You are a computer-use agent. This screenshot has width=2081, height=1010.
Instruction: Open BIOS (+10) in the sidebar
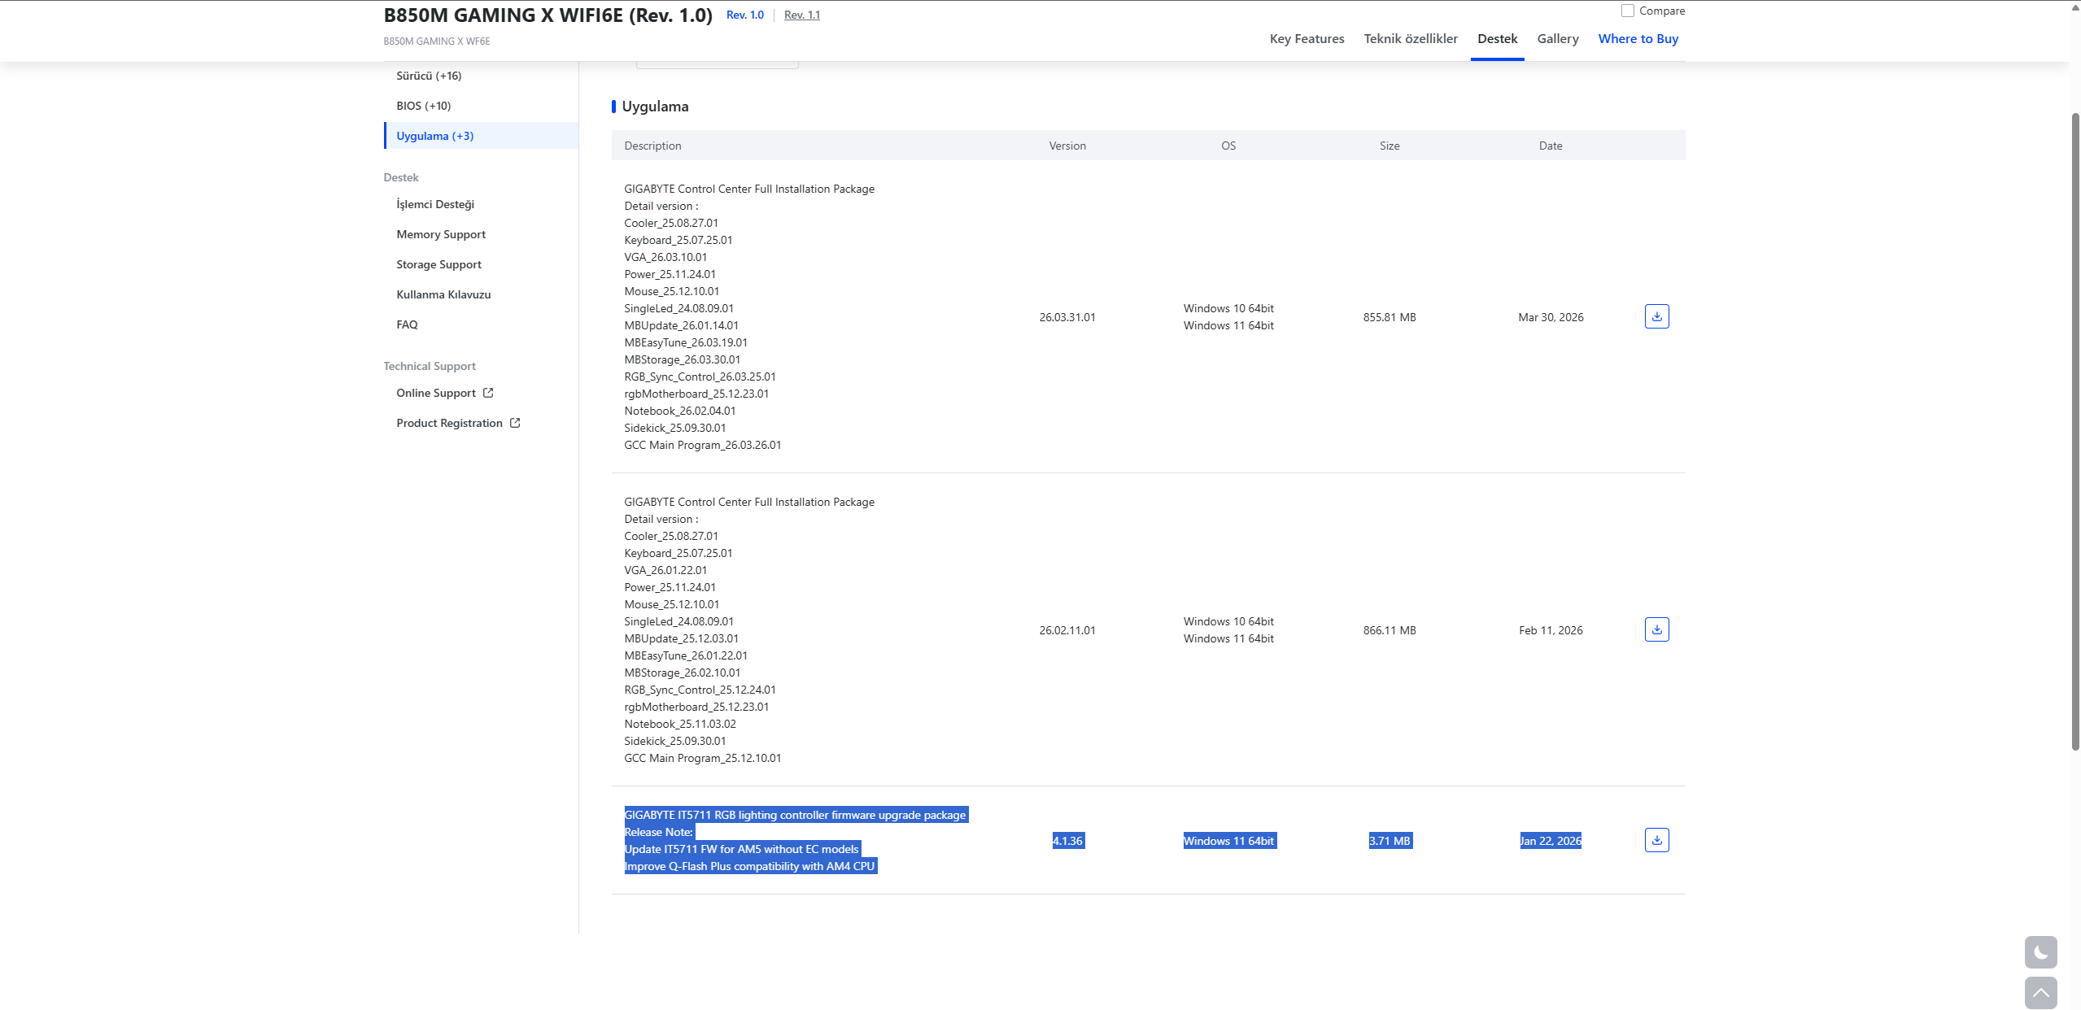pos(424,106)
